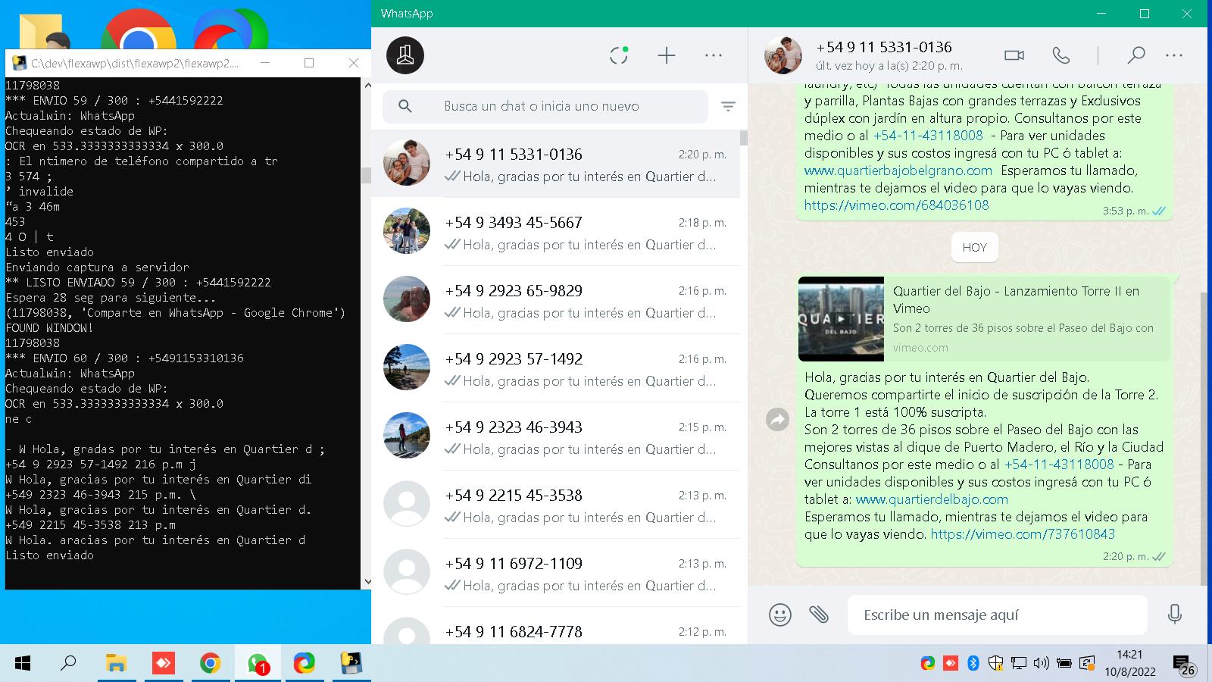Open the user profile avatar in WhatsApp
Image resolution: width=1212 pixels, height=682 pixels.
coord(405,55)
